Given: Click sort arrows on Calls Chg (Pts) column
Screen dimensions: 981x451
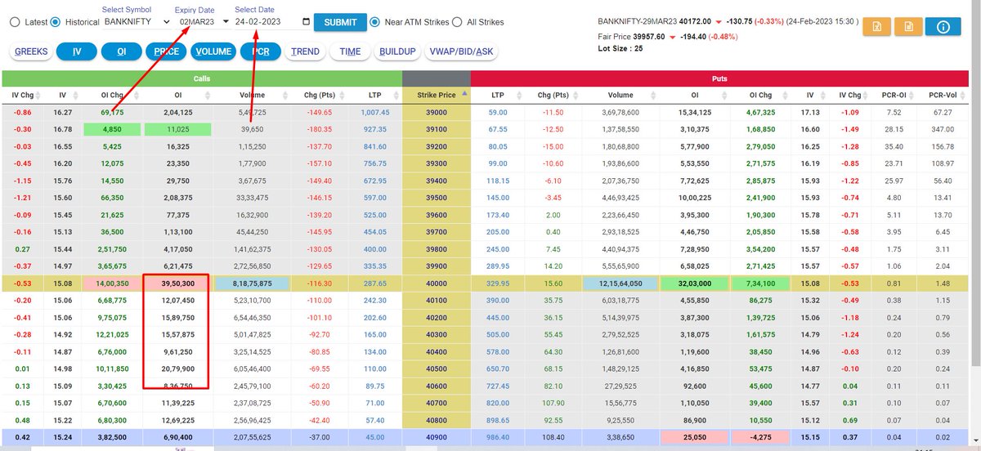Looking at the screenshot, I should (x=343, y=95).
